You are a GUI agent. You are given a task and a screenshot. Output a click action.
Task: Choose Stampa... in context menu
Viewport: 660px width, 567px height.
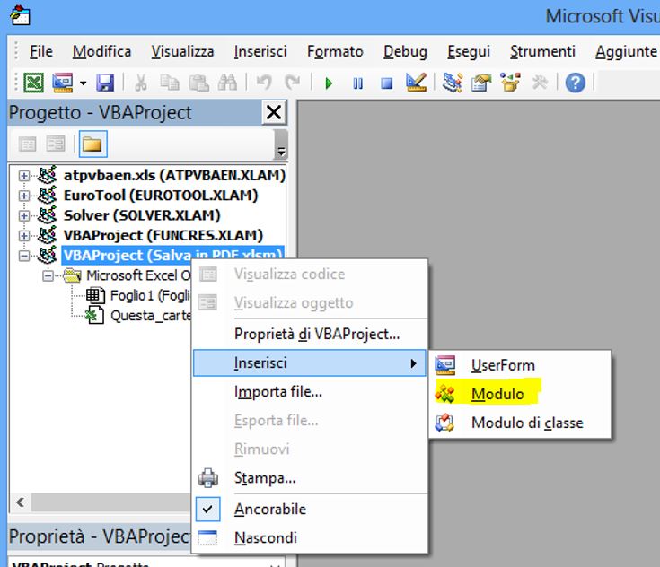(x=310, y=478)
